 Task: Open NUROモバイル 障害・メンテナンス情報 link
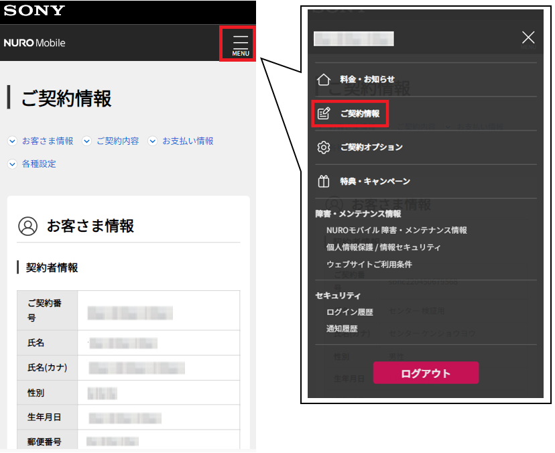[397, 231]
